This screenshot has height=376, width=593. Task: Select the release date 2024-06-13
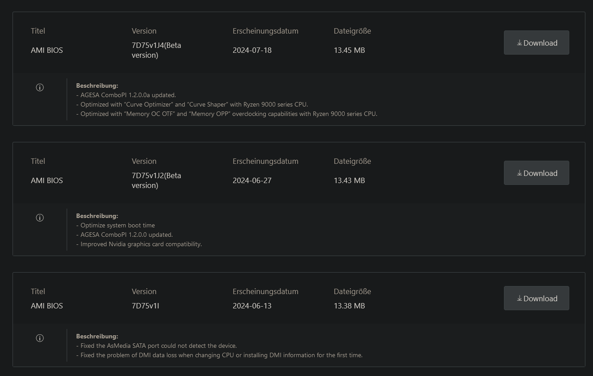[x=252, y=306]
